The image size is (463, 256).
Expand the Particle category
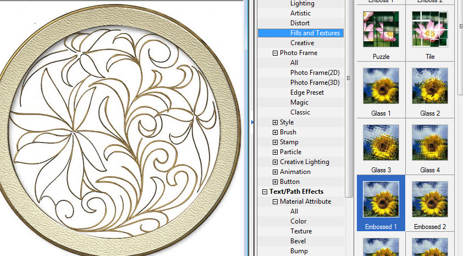(275, 152)
